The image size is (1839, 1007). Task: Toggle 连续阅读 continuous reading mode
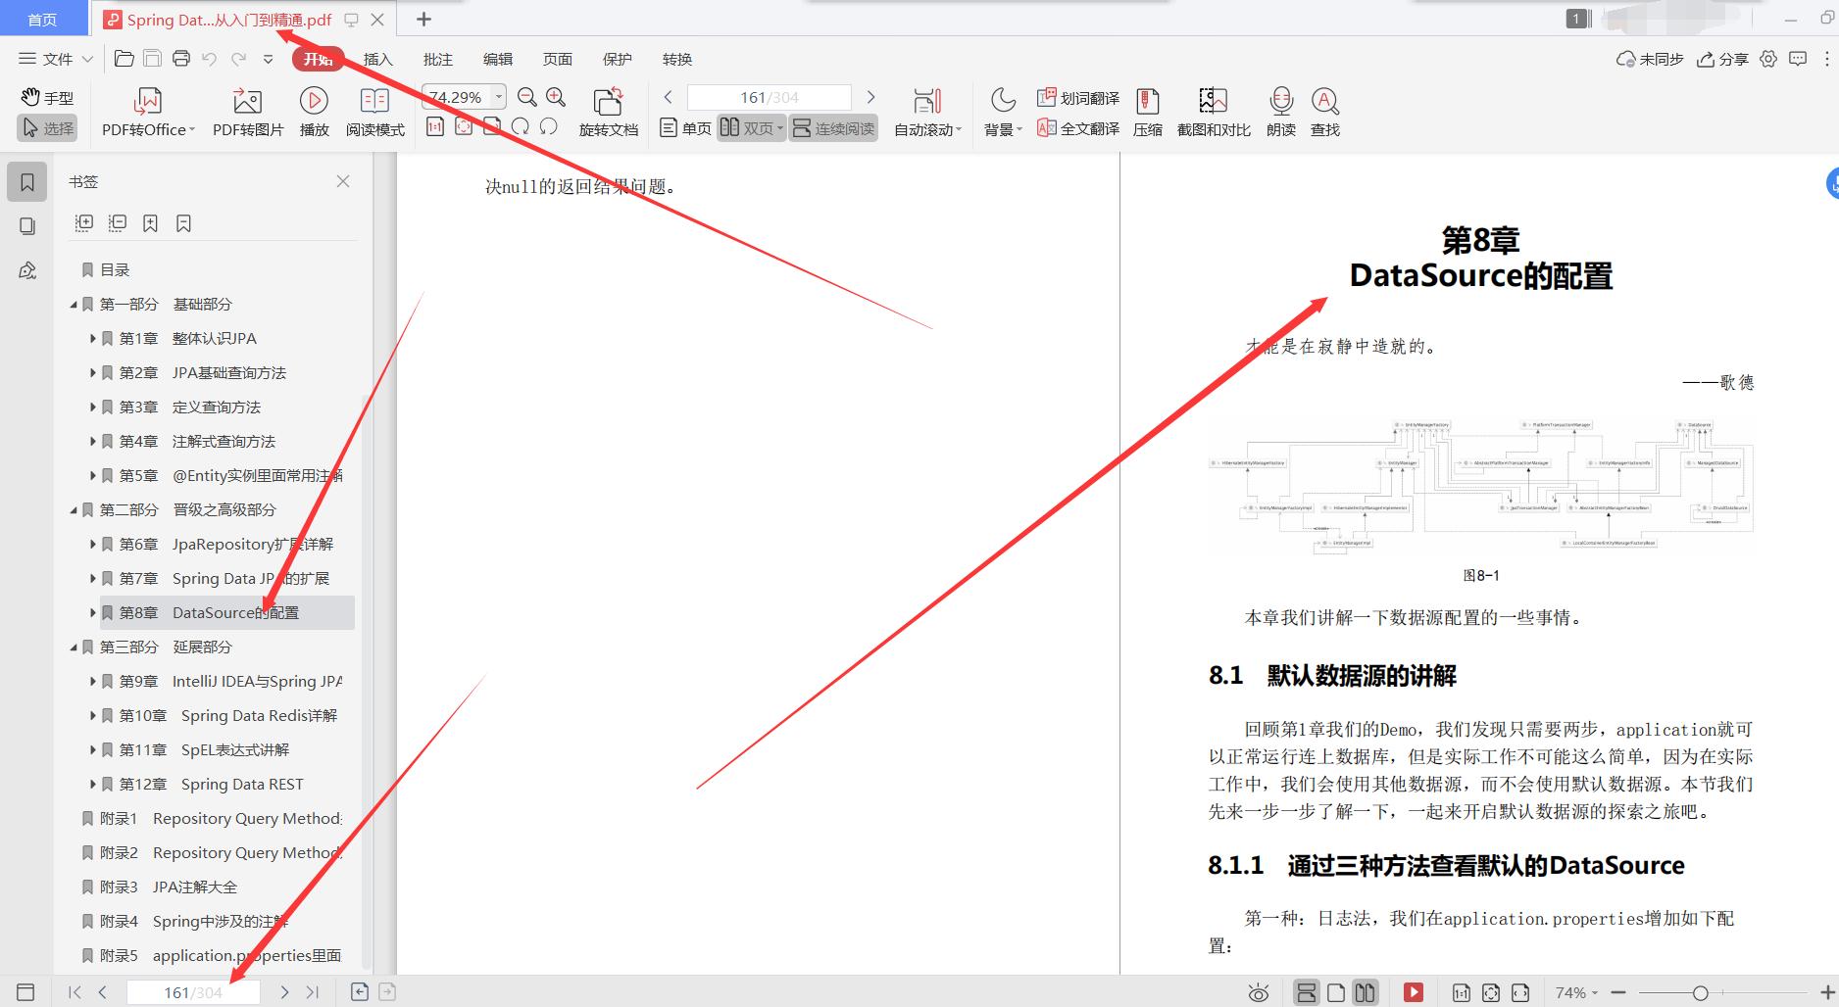click(x=833, y=128)
